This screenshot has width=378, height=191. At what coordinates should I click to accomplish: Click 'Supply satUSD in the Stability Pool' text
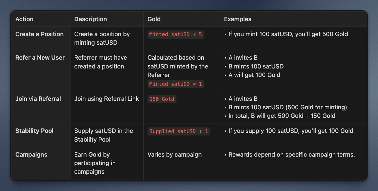click(104, 135)
